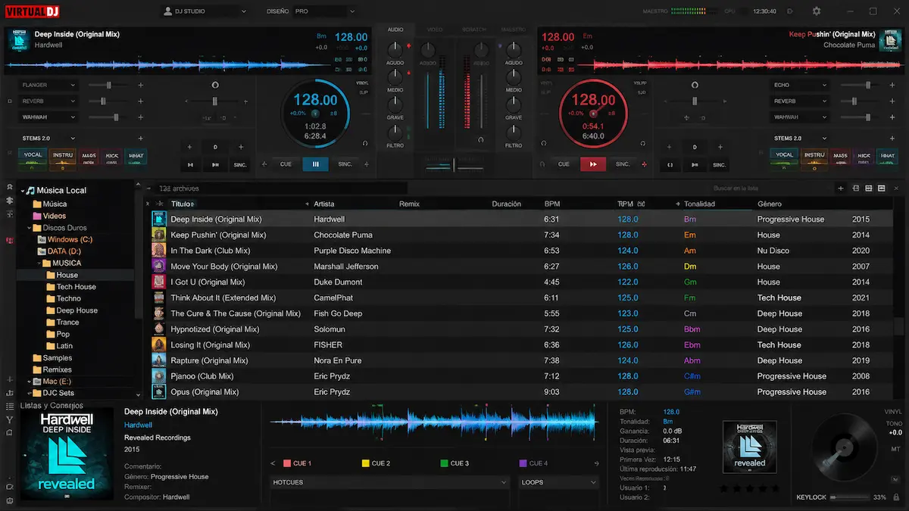Image resolution: width=909 pixels, height=511 pixels.
Task: Sort the list by Título column
Action: coord(181,204)
